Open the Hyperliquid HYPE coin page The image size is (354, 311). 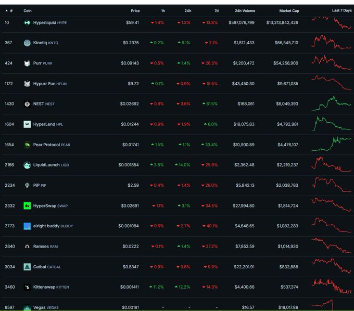point(50,22)
